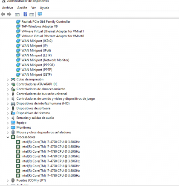The image size is (179, 186).
Task: Click the VMnet8 adapter icon
Action: coord(18,36)
